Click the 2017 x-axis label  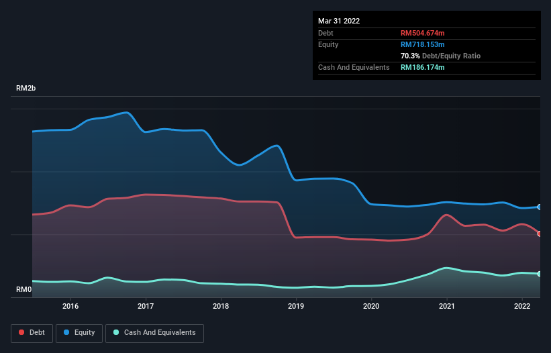(146, 306)
